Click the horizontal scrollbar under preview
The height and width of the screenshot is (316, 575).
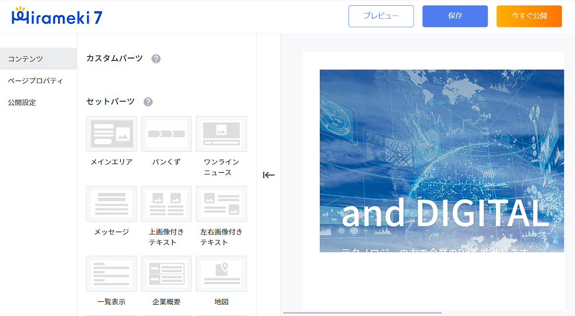click(x=362, y=313)
